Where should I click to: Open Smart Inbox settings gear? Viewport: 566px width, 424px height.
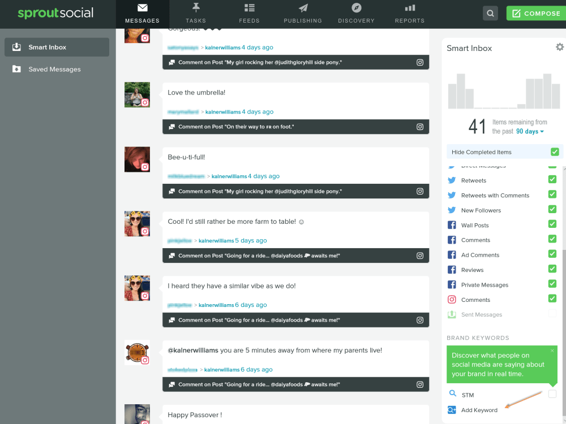[x=559, y=47]
